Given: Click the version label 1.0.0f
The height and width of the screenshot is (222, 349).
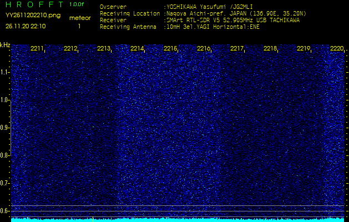Looking at the screenshot, I should 77,4.
